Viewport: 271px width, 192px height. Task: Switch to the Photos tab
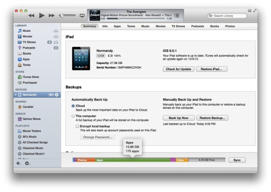[230, 26]
